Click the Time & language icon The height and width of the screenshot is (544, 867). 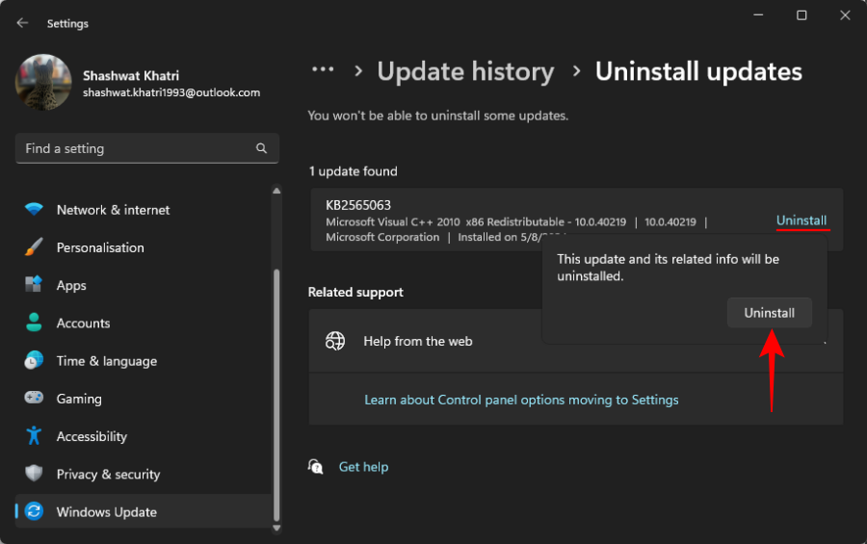pos(34,361)
